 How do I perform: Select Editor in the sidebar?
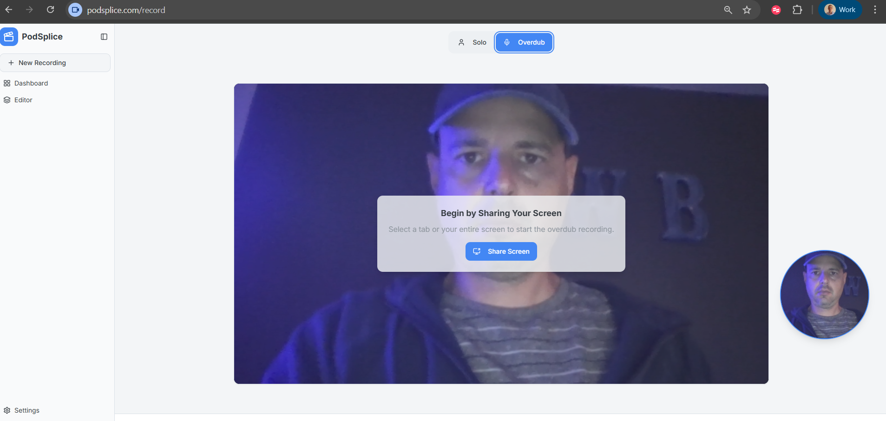click(23, 99)
